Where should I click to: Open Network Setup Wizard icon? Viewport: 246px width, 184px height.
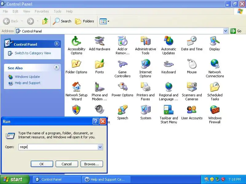point(76,87)
